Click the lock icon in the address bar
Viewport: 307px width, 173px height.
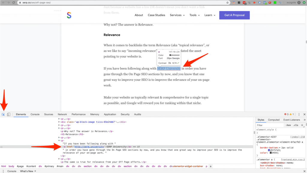click(20, 2)
